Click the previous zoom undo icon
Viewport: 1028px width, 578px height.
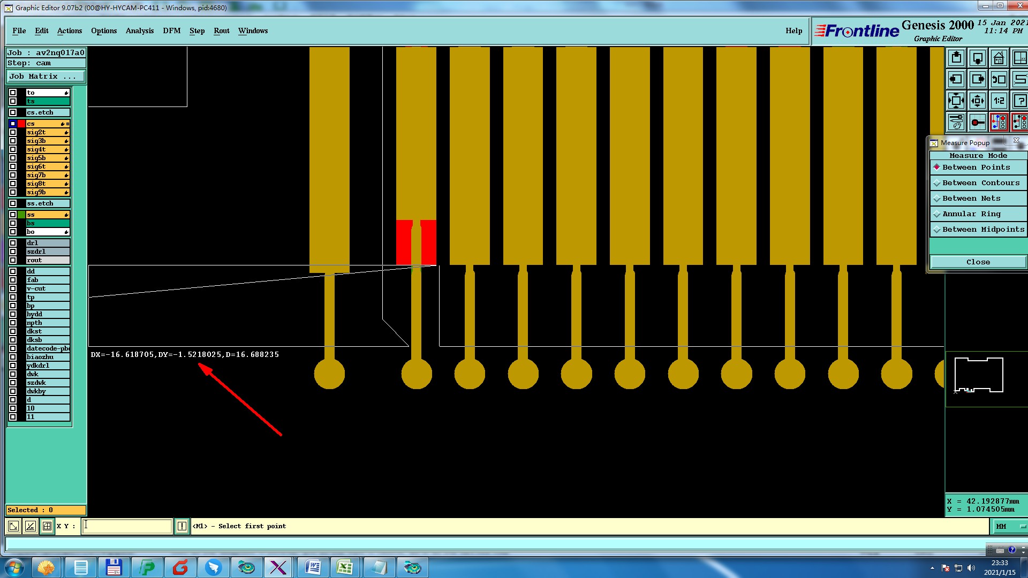coord(999,79)
